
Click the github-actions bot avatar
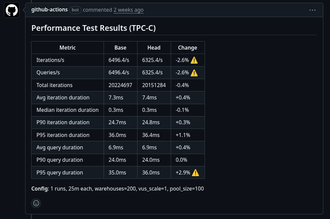click(x=11, y=10)
